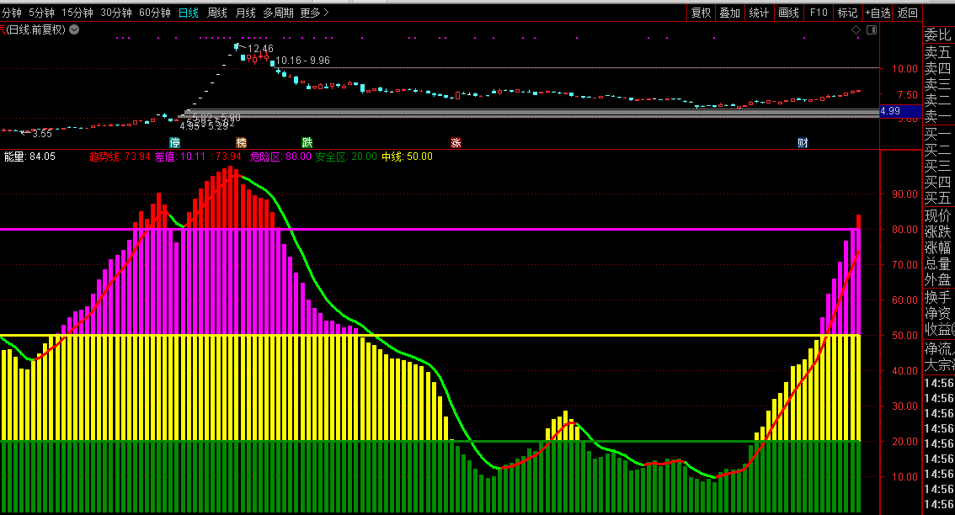Image resolution: width=955 pixels, height=515 pixels.
Task: Expand the 更多 periods menu
Action: [314, 13]
